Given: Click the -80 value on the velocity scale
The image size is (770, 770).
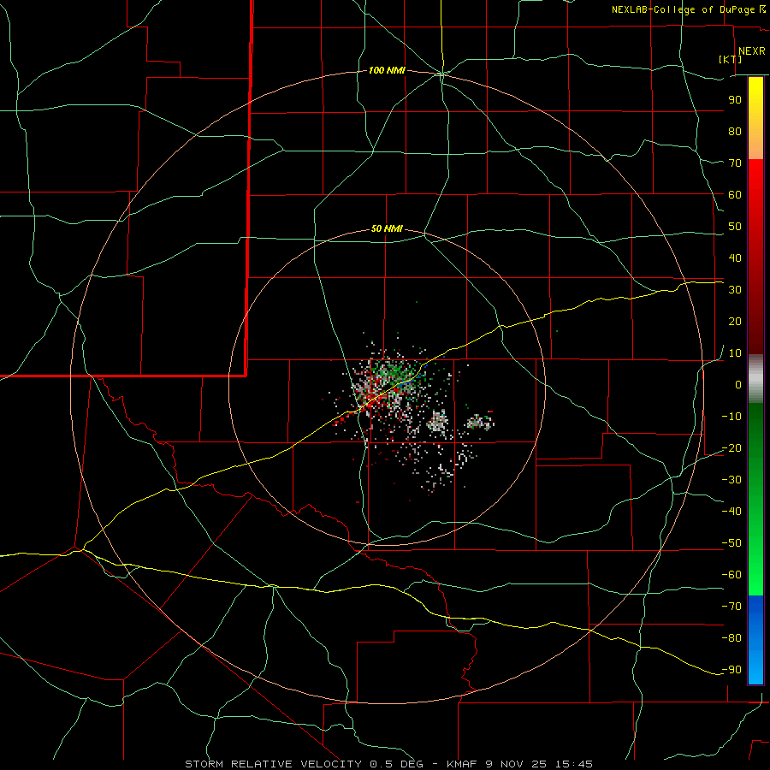Looking at the screenshot, I should click(x=731, y=638).
